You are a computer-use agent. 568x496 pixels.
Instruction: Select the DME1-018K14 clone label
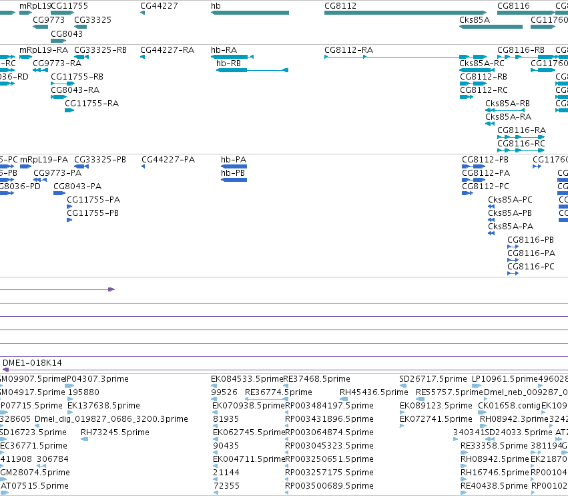tap(32, 363)
